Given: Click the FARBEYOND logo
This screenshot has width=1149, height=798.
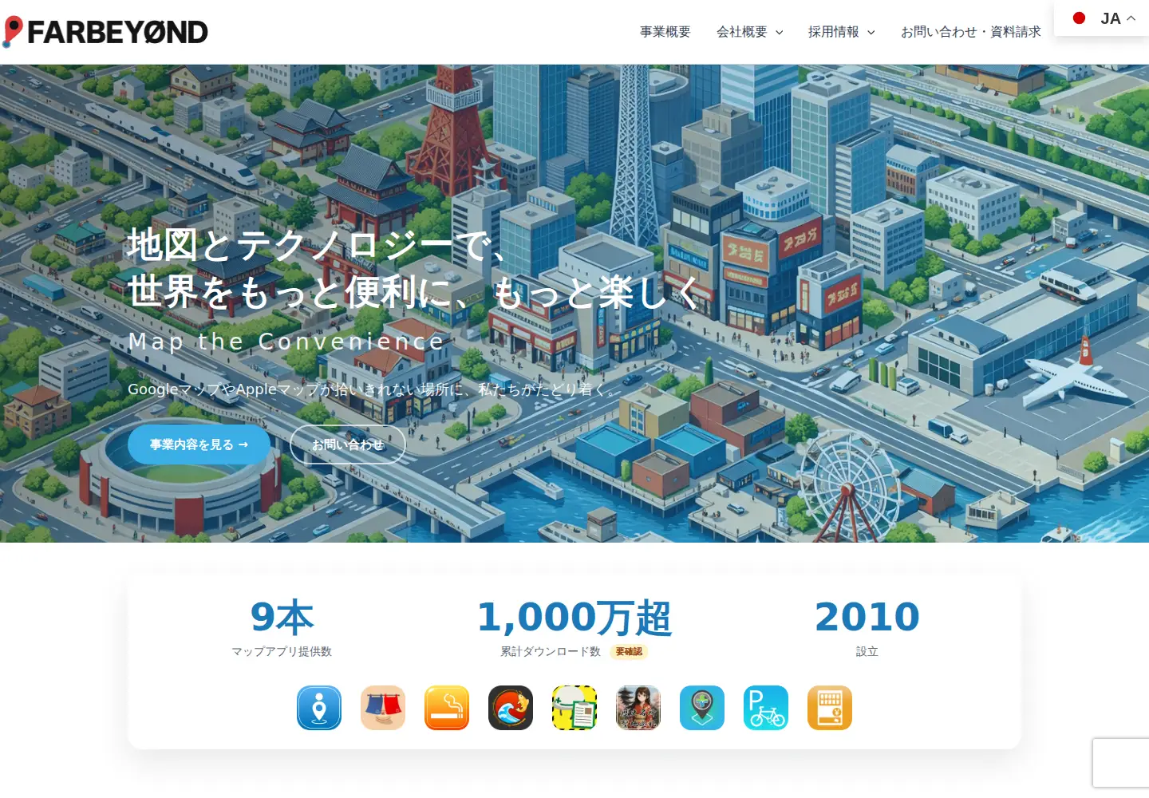Looking at the screenshot, I should (x=105, y=32).
